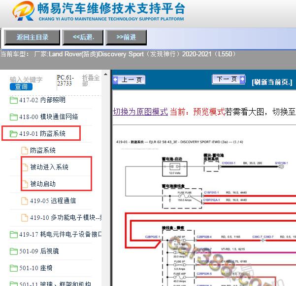Click connector label C2BP02E-1 in diagram

(153, 237)
